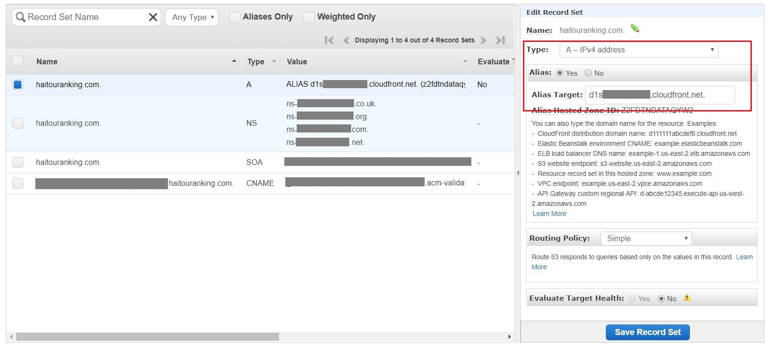The height and width of the screenshot is (346, 770).
Task: Toggle the Weighted Only checkbox
Action: pos(309,17)
